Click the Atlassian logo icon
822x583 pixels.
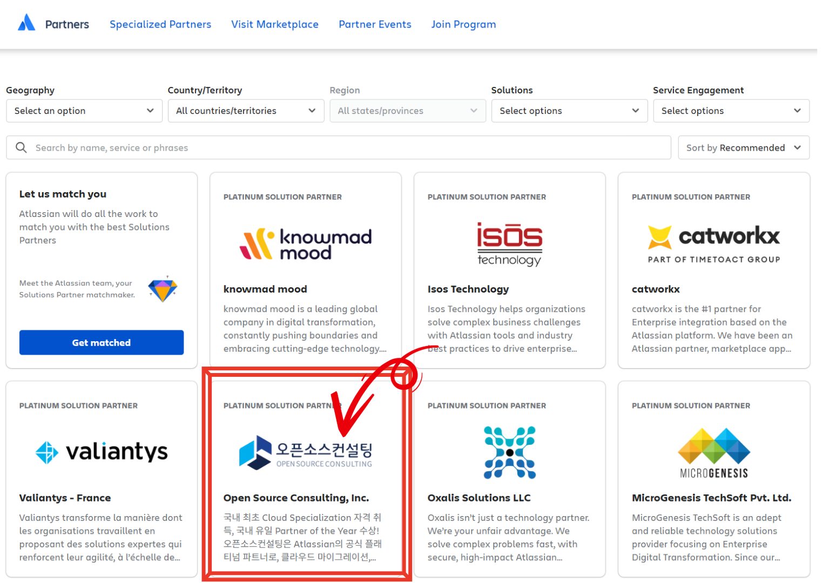(26, 23)
